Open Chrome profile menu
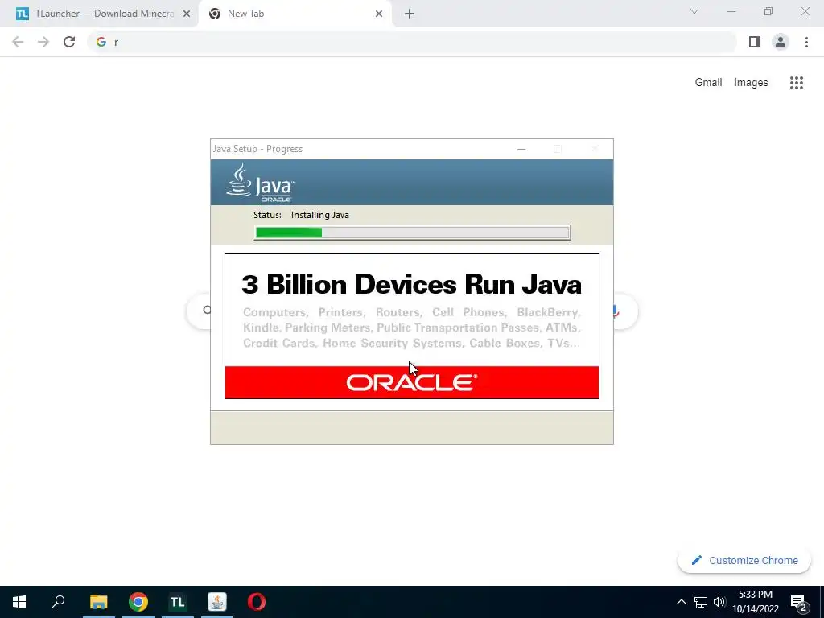This screenshot has width=824, height=618. (x=781, y=42)
